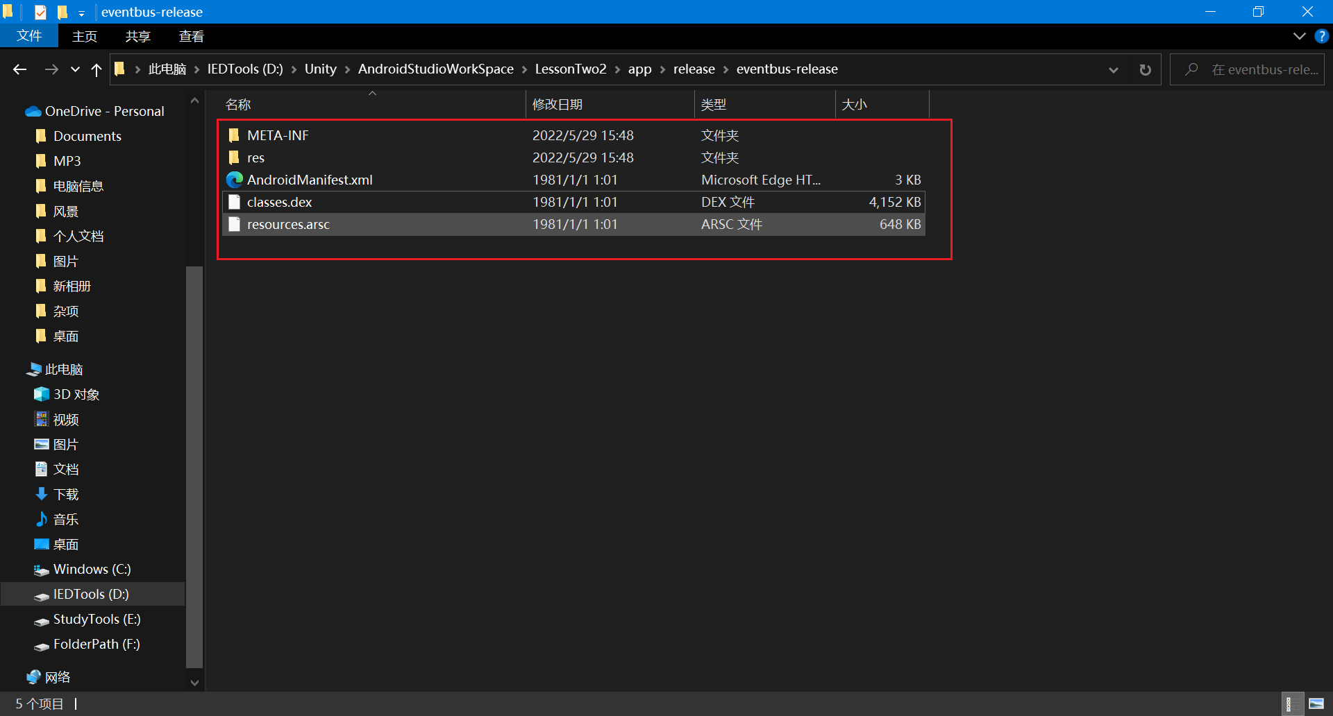Open the 文件 menu
Screen dimensions: 1333x716
[x=29, y=36]
